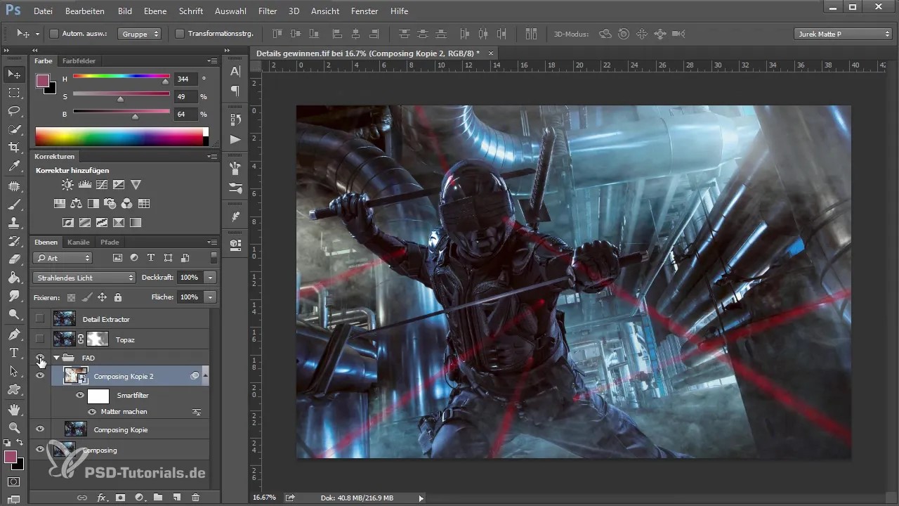
Task: Open the Bearbeiten menu
Action: (84, 11)
